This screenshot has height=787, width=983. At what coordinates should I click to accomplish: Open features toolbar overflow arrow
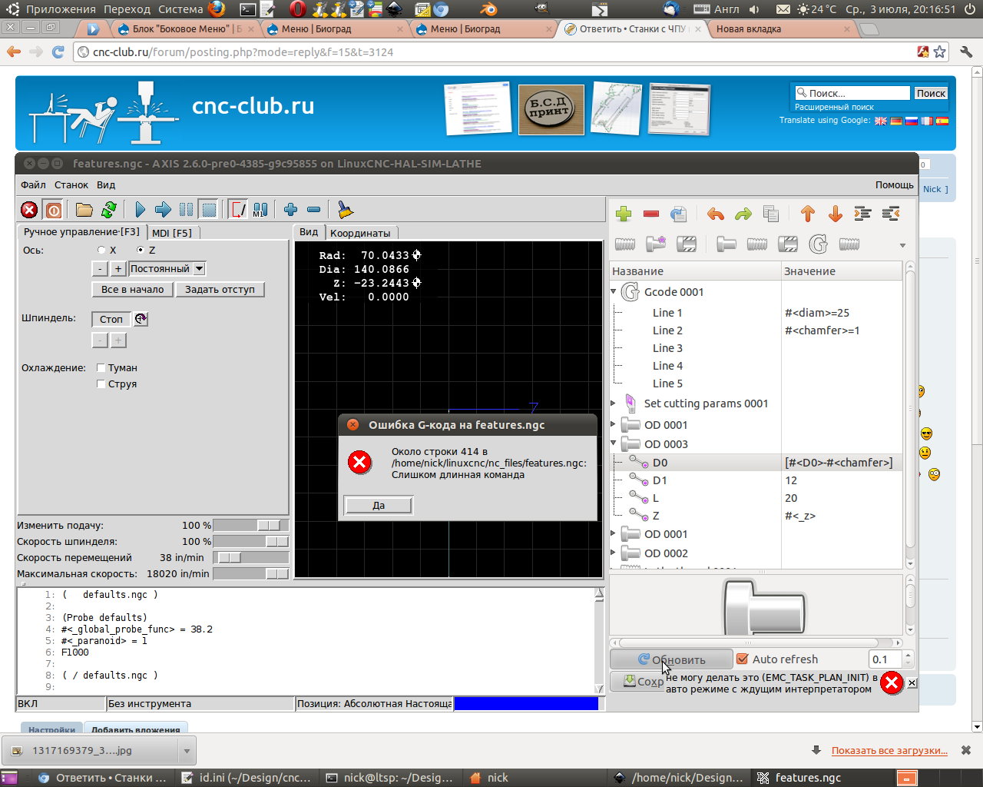(902, 245)
